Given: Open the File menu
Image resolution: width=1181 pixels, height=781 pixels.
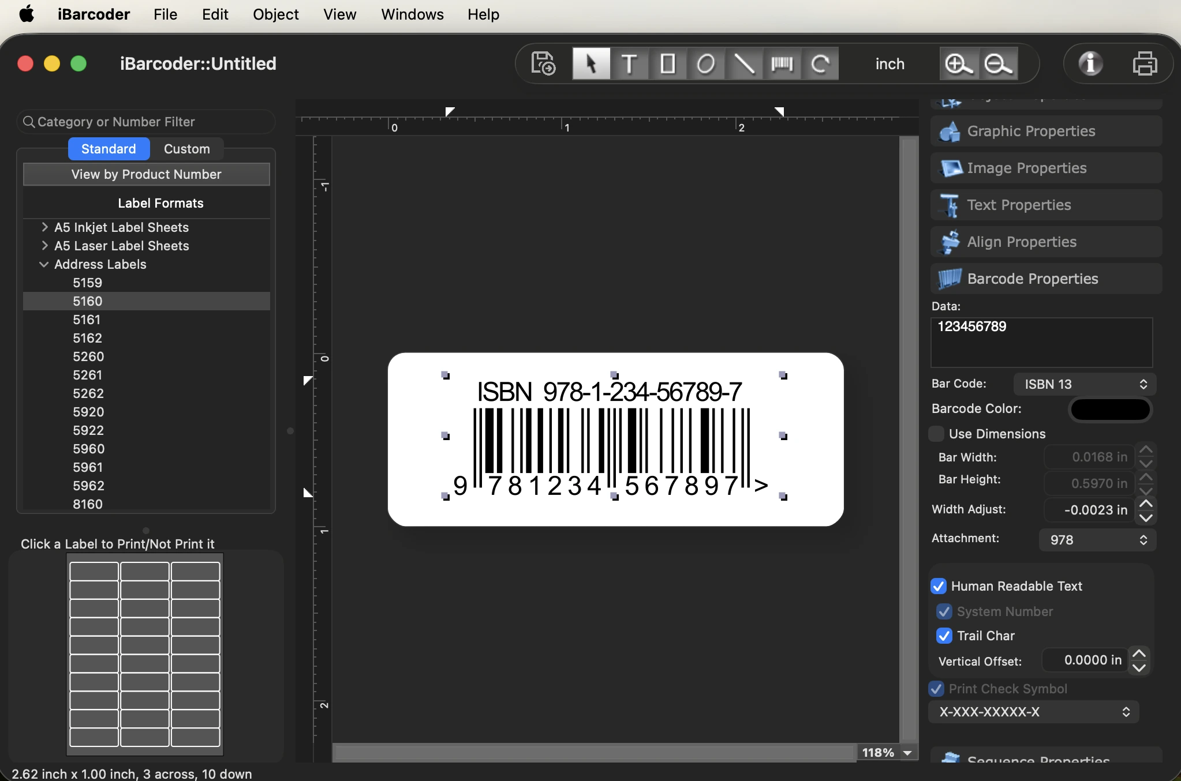Looking at the screenshot, I should pos(165,14).
